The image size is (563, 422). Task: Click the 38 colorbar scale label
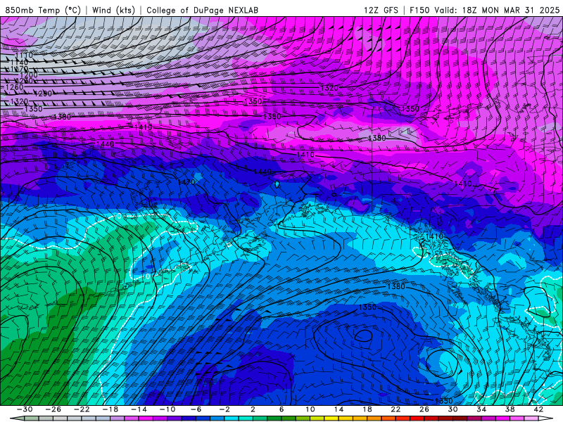510,409
